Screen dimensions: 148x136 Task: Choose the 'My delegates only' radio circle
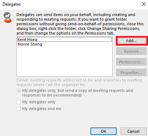(19, 102)
